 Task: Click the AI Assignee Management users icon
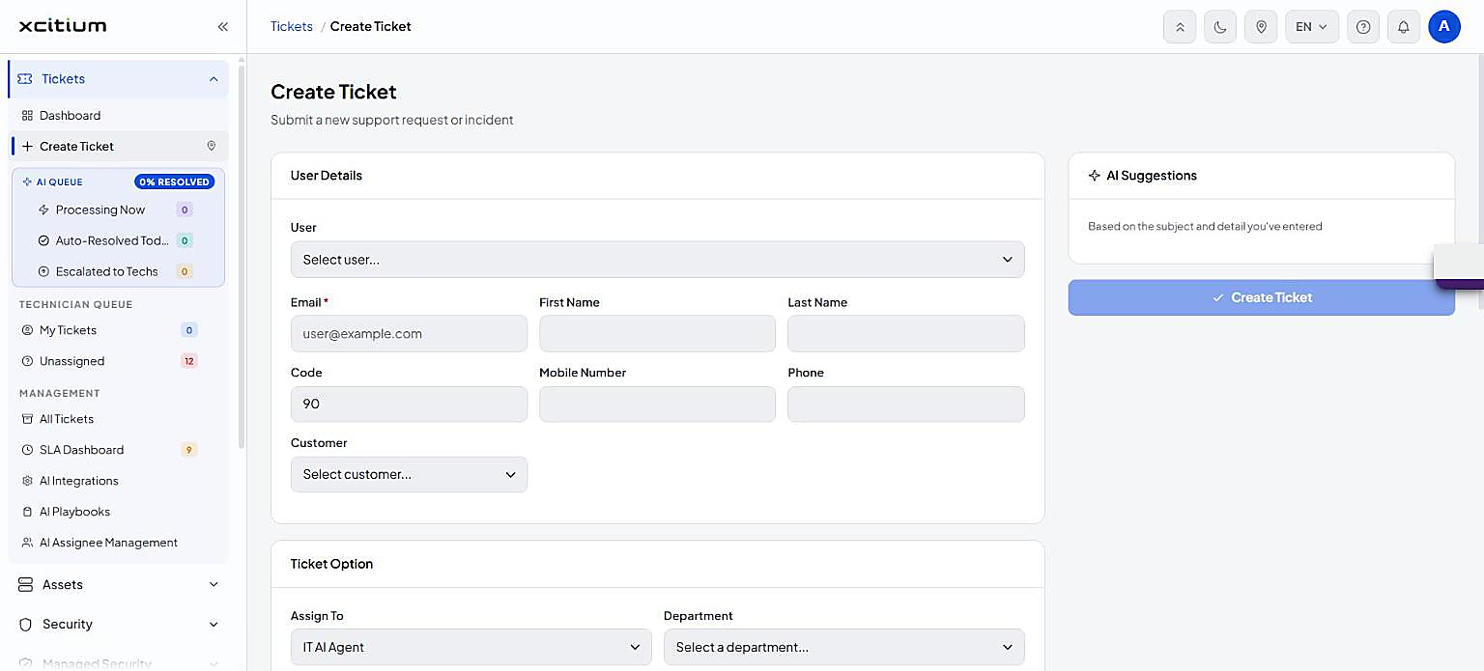coord(27,543)
